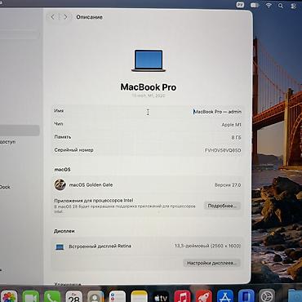
Task: Click the keyboard input source menu bar icon
Action: coord(240,5)
